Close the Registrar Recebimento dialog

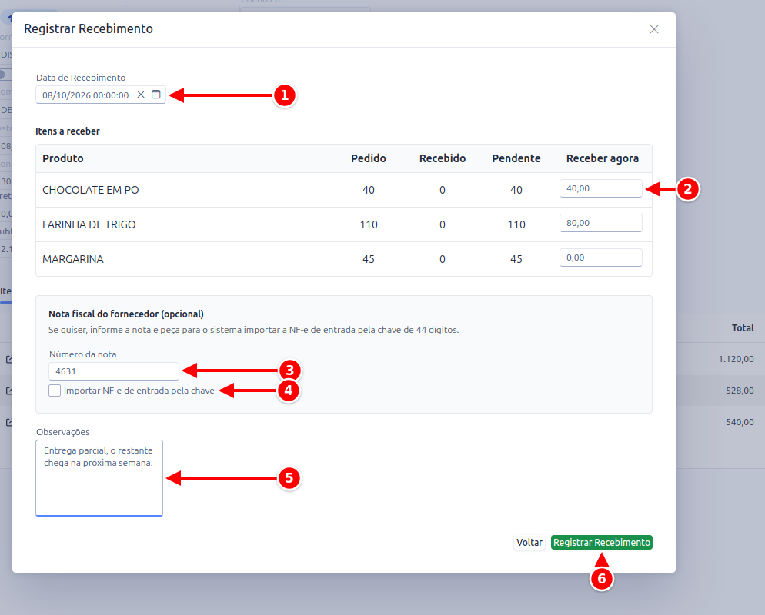[653, 29]
